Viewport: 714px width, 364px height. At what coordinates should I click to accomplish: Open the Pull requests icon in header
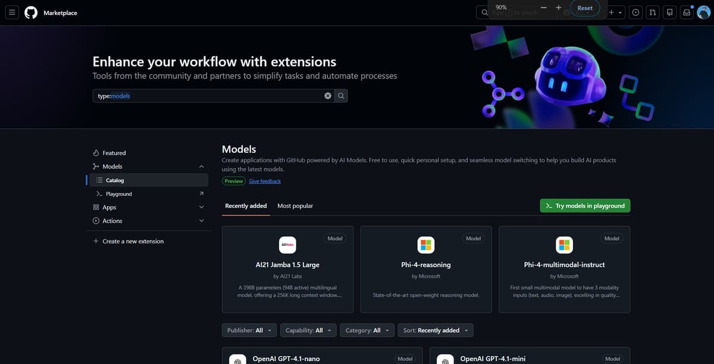point(653,12)
